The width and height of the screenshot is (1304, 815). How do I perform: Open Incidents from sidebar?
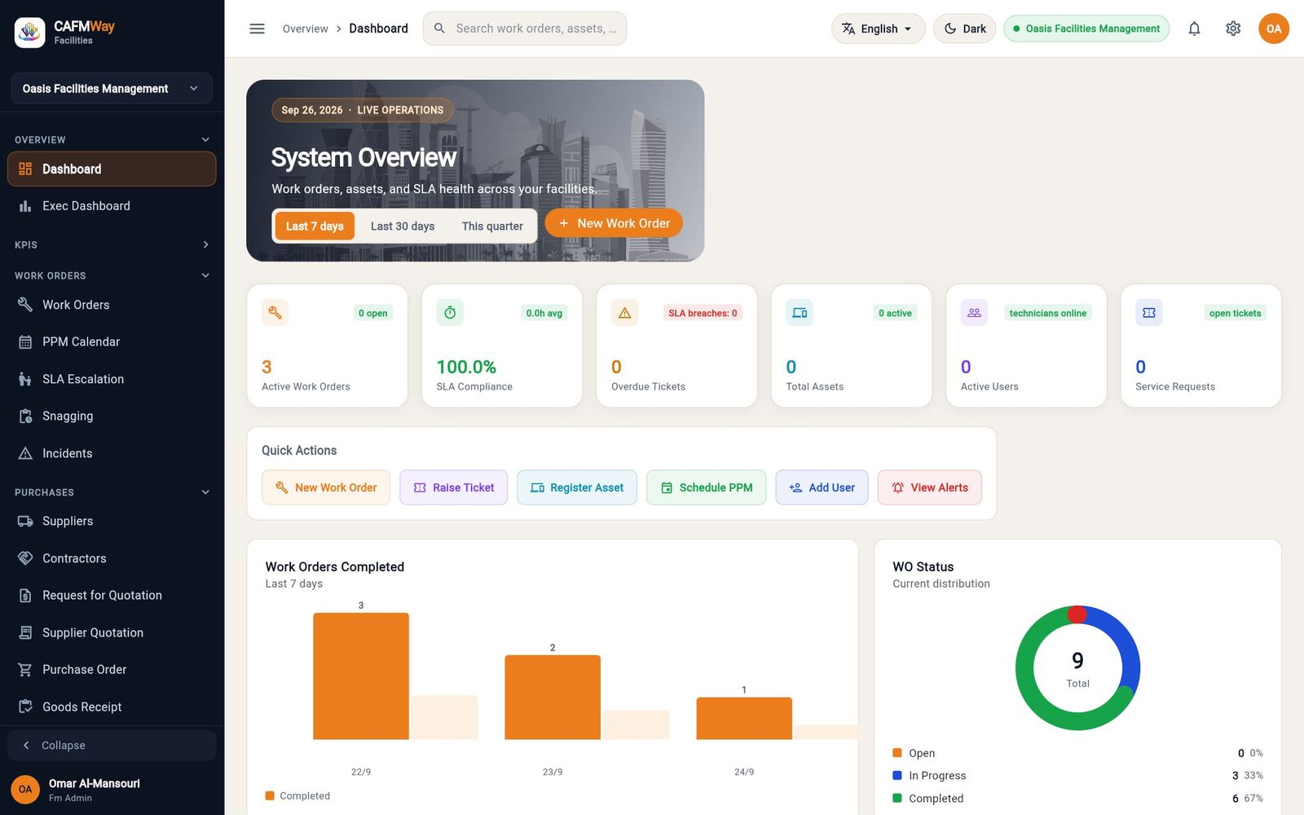pos(112,453)
